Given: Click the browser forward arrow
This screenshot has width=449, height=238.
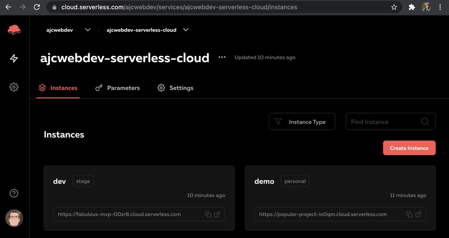Looking at the screenshot, I should 22,7.
